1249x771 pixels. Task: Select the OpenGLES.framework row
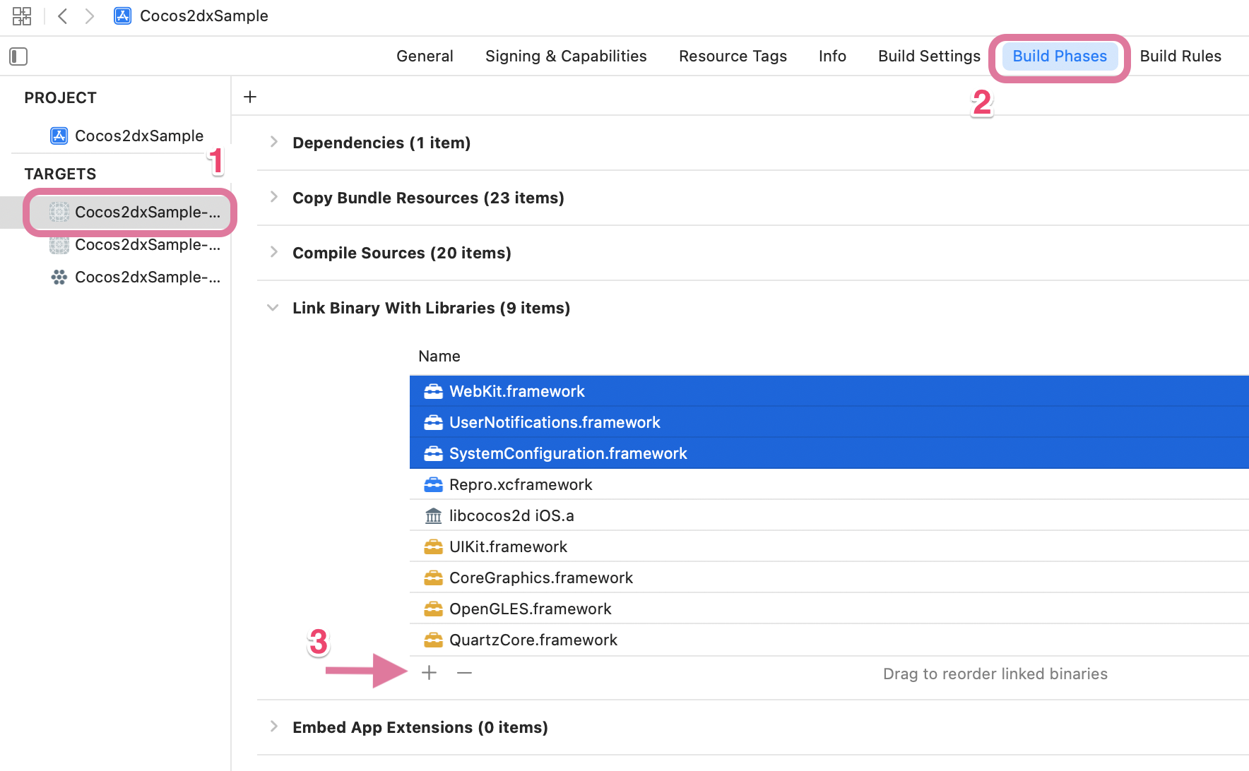[x=829, y=609]
